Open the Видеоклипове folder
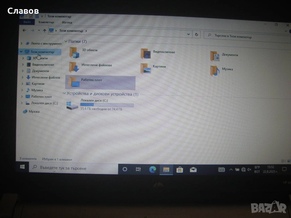Viewport: 291px width, 218px height. coord(146,53)
